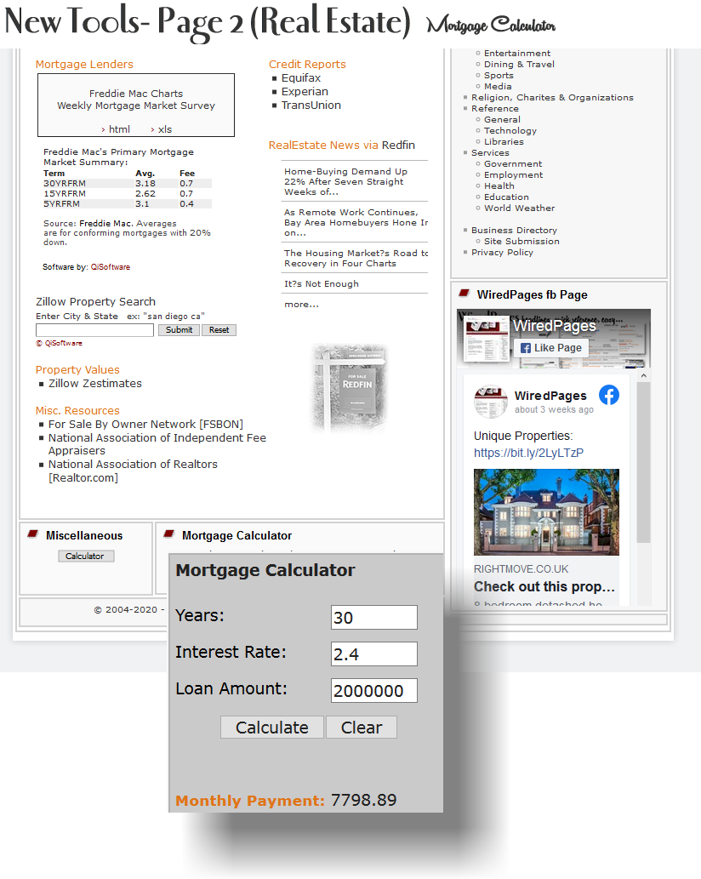
Task: Click the Facebook widget vertical scrollbar thumb
Action: [x=644, y=463]
